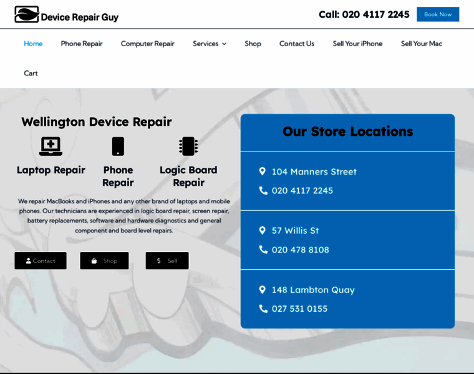Image resolution: width=474 pixels, height=374 pixels.
Task: Click the Device Repair Guy site title
Action: click(x=79, y=17)
